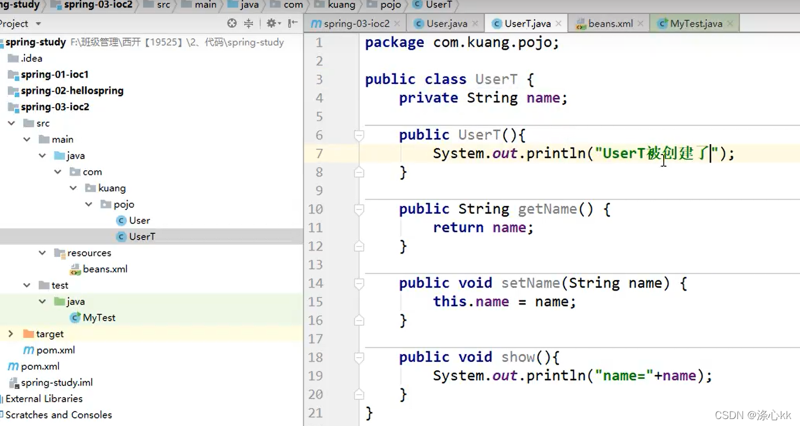Click the xml icon on beans.xml tab
The height and width of the screenshot is (426, 800).
[x=580, y=24]
